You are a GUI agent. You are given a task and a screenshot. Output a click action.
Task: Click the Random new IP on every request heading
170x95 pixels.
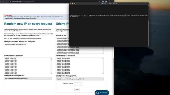(x=28, y=24)
